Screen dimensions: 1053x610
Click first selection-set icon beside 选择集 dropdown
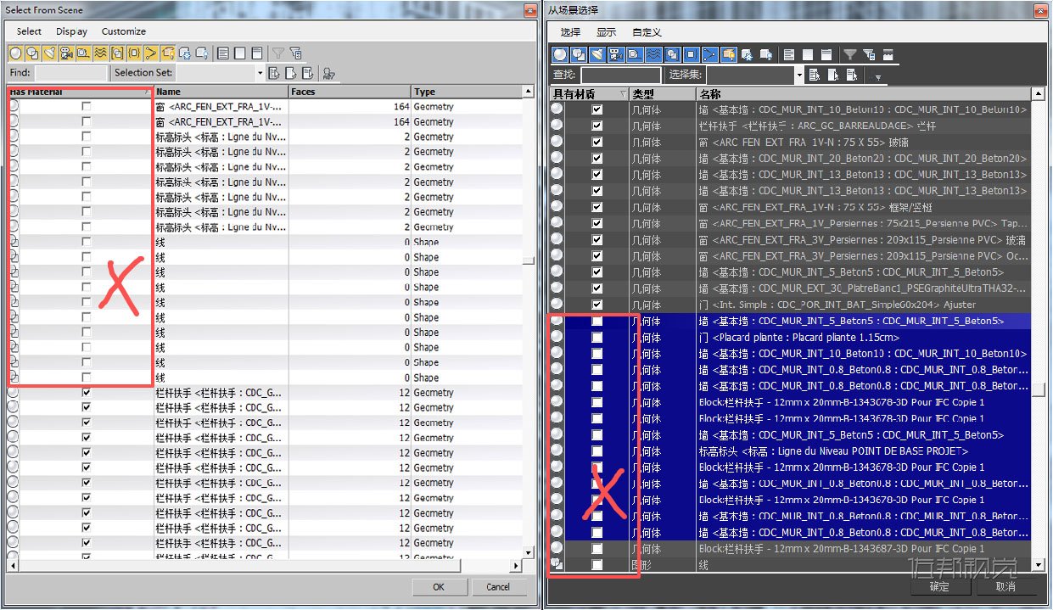[815, 75]
